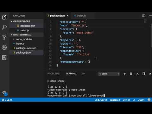
Task: Select index.js under Open Editors
Action: pyautogui.click(x=27, y=30)
